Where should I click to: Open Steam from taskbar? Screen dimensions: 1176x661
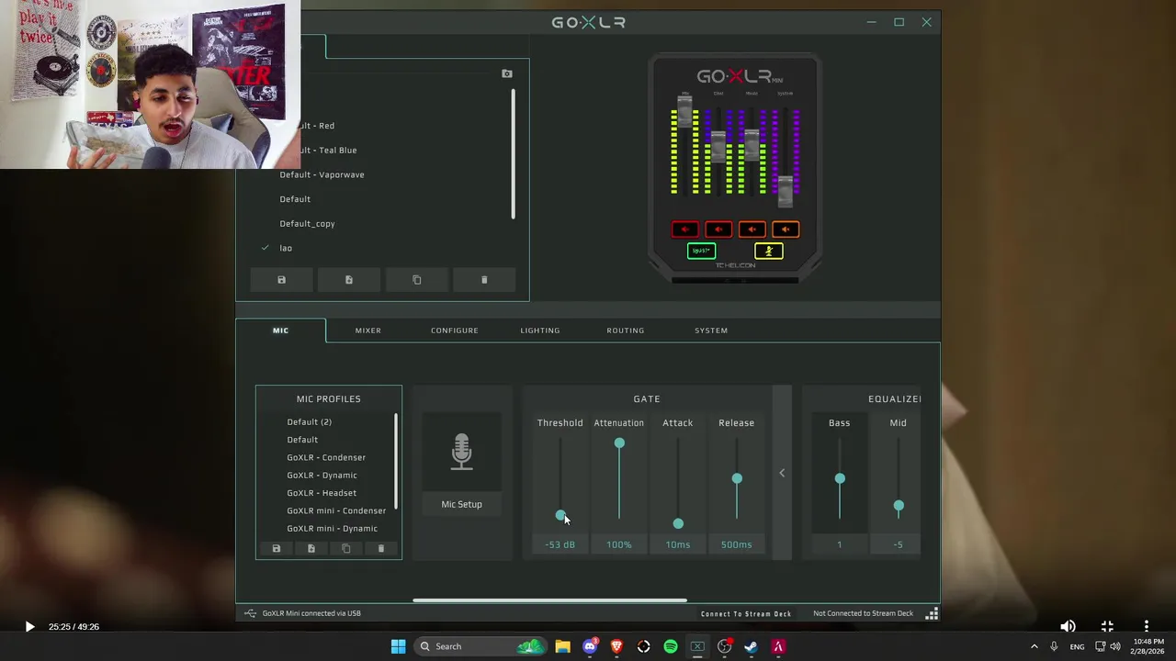(751, 646)
